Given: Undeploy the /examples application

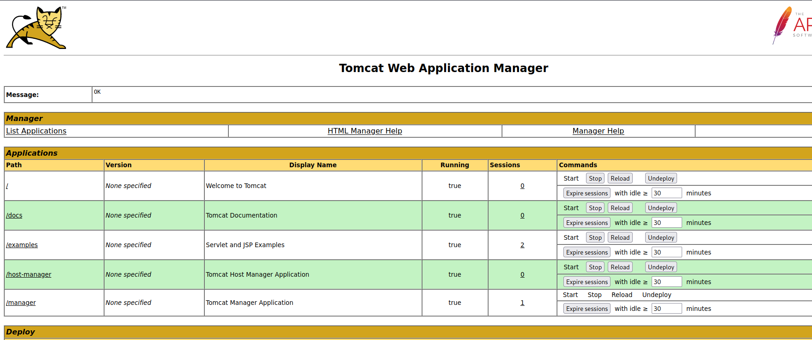Looking at the screenshot, I should [661, 237].
